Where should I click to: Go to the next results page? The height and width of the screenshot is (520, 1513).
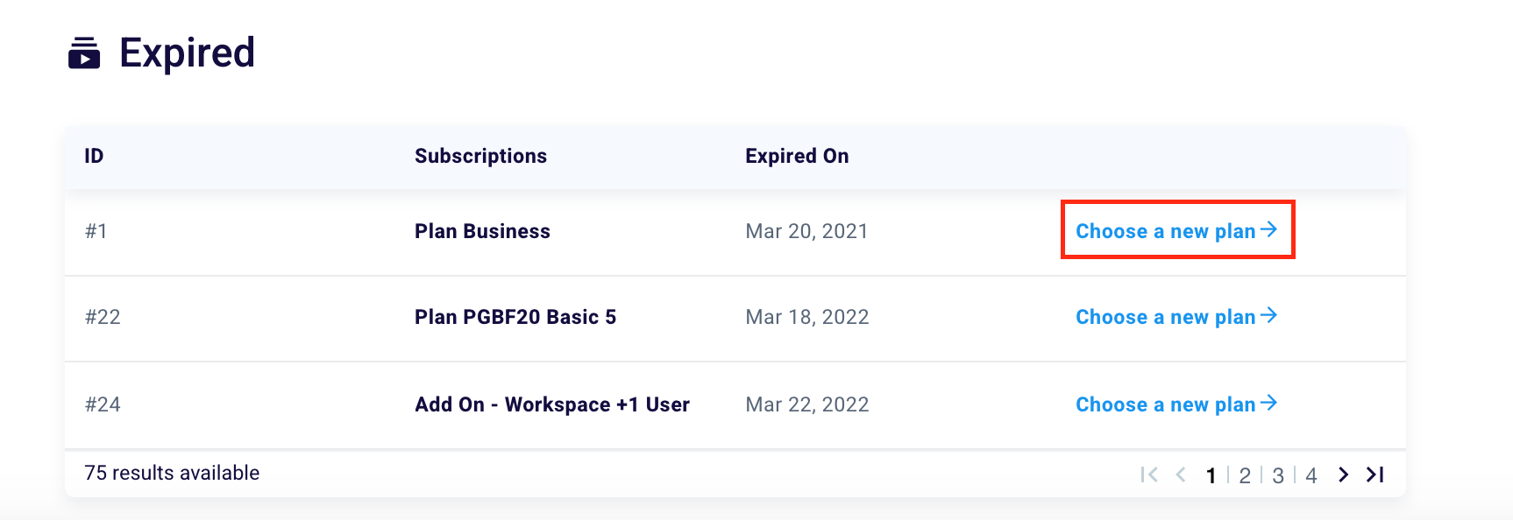[x=1343, y=474]
